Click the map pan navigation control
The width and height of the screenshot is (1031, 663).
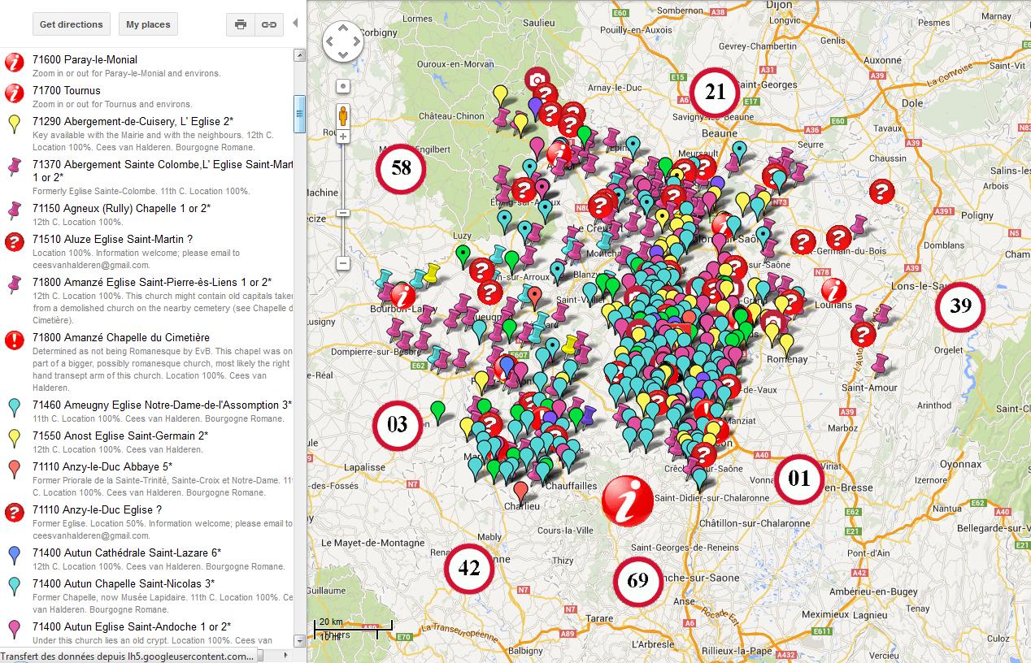(x=343, y=41)
